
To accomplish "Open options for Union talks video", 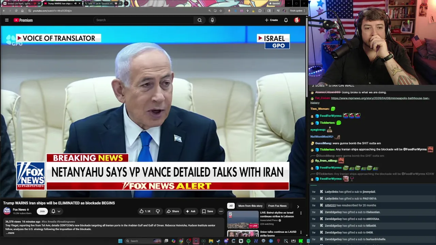I will [301, 232].
